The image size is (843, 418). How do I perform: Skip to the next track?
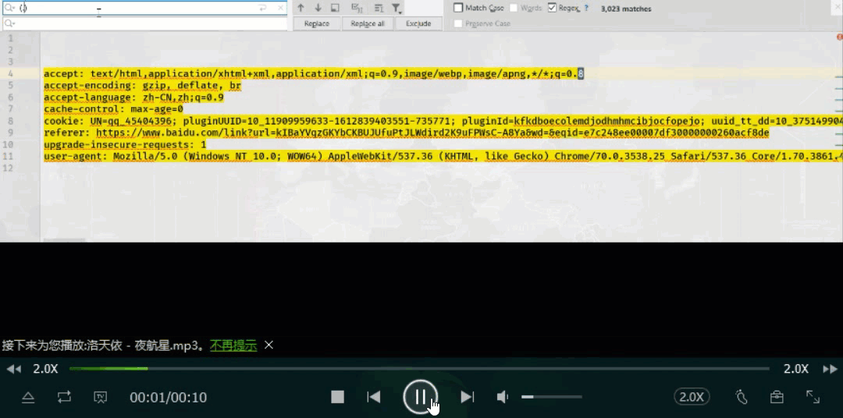click(467, 397)
